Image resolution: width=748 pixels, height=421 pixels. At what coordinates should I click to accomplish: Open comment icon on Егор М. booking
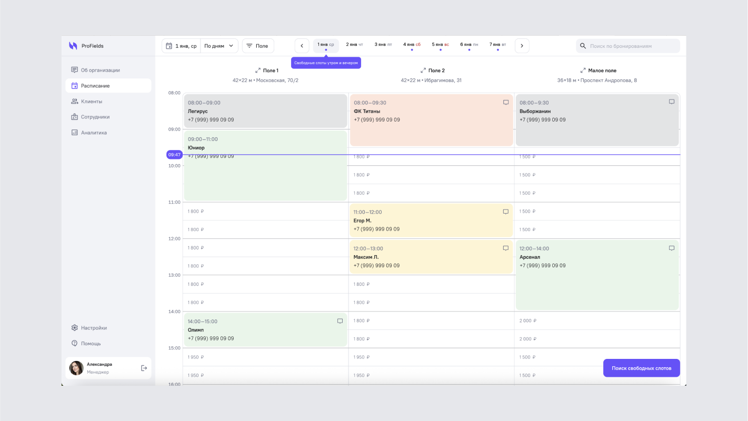pyautogui.click(x=505, y=212)
